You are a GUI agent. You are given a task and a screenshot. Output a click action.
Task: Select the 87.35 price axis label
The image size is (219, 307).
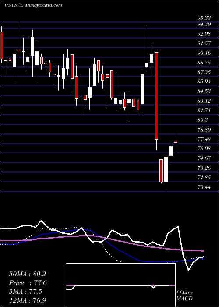tap(204, 72)
